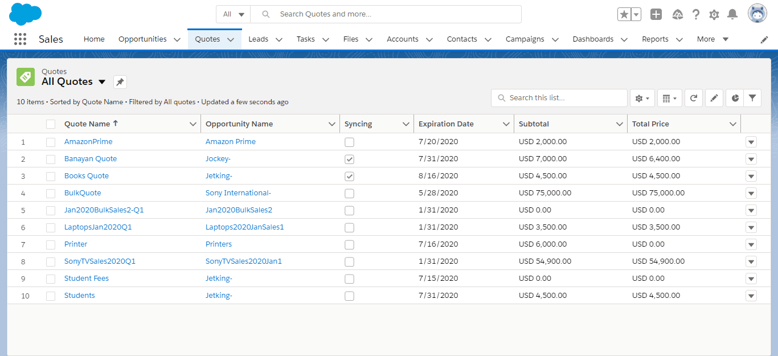Toggle Syncing checkbox for AmazonPrime

(x=349, y=142)
